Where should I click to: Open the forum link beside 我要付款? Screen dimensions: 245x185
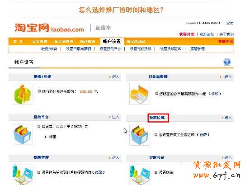[x=207, y=34]
